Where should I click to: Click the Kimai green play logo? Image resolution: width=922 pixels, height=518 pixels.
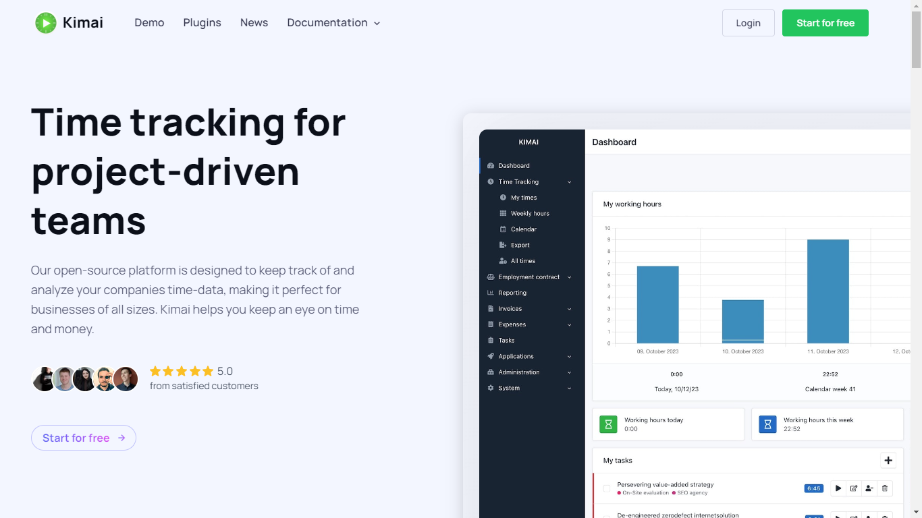coord(46,23)
